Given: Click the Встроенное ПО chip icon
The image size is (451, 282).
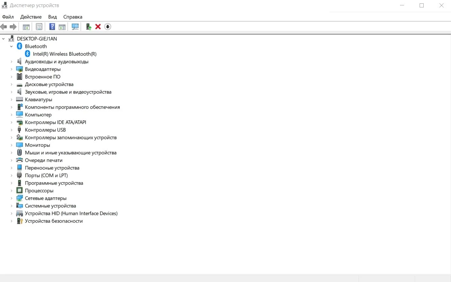Looking at the screenshot, I should (x=20, y=77).
